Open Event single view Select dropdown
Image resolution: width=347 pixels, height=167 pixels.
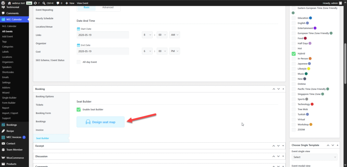[314, 157]
